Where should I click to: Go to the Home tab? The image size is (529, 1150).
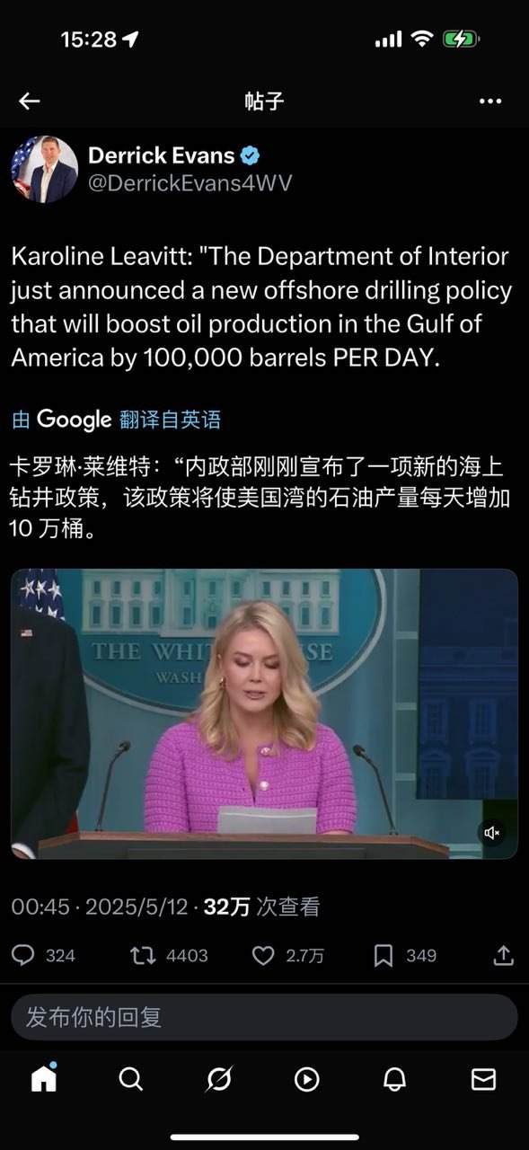44,1077
